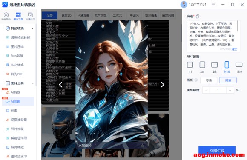247x160 pixels.
Task: Show the next preview image with the right arrow
Action: click(163, 85)
